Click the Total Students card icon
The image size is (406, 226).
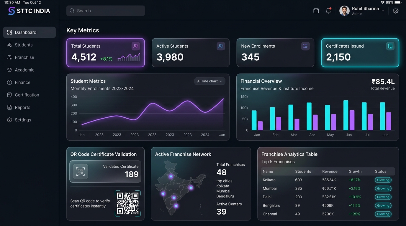(136, 46)
